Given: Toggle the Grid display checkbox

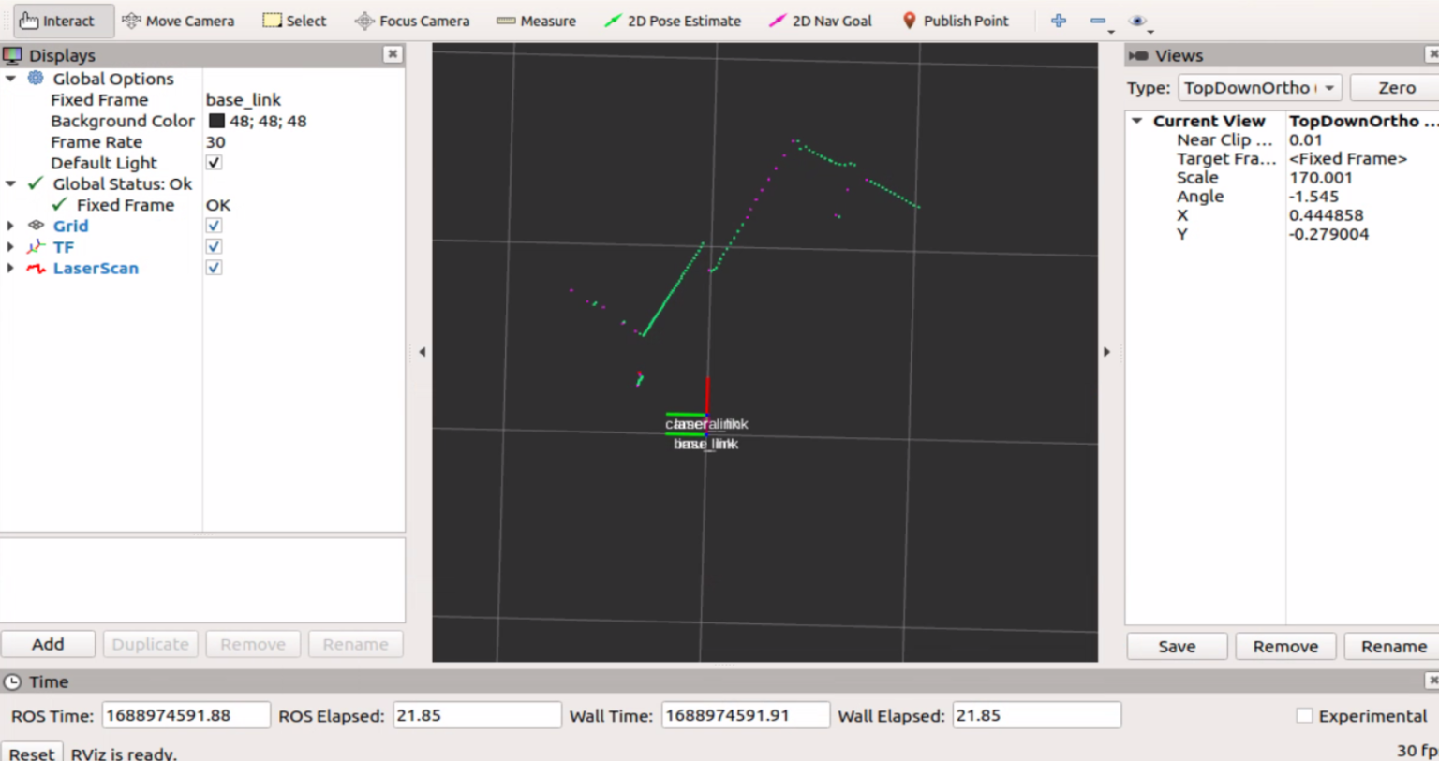Looking at the screenshot, I should [214, 226].
